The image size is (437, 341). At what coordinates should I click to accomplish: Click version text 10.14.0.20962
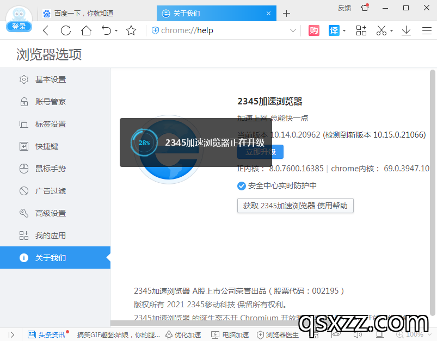tap(296, 135)
